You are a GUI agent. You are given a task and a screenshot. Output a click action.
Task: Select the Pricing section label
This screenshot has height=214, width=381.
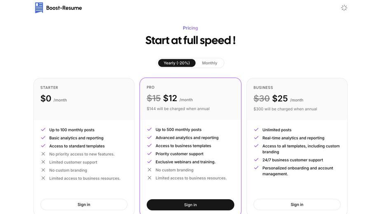coord(190,28)
